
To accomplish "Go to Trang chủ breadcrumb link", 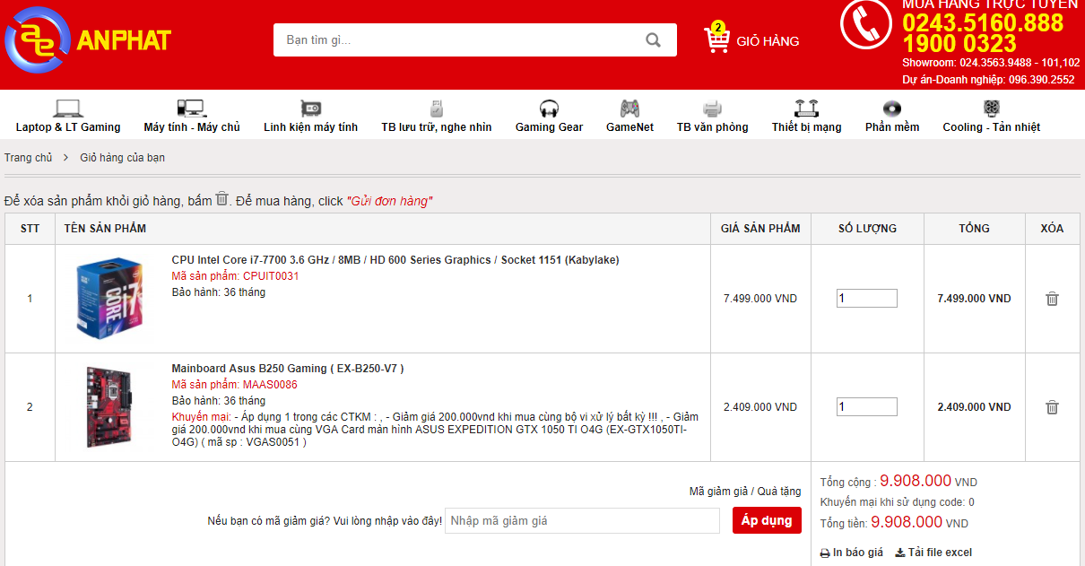I will tap(29, 158).
